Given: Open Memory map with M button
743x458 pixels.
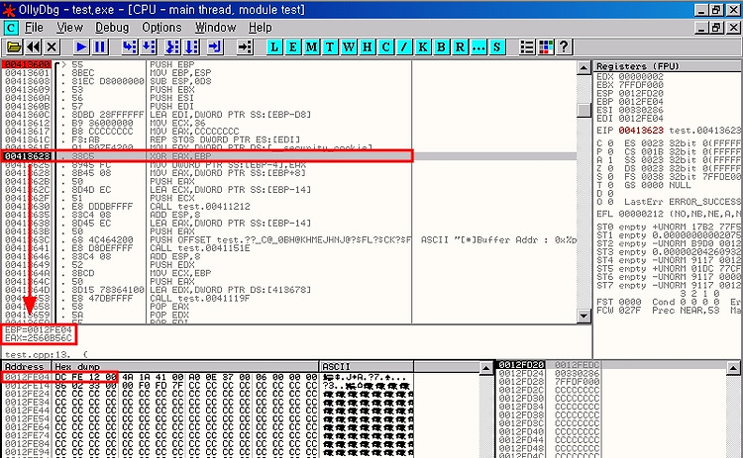Looking at the screenshot, I should tap(311, 46).
